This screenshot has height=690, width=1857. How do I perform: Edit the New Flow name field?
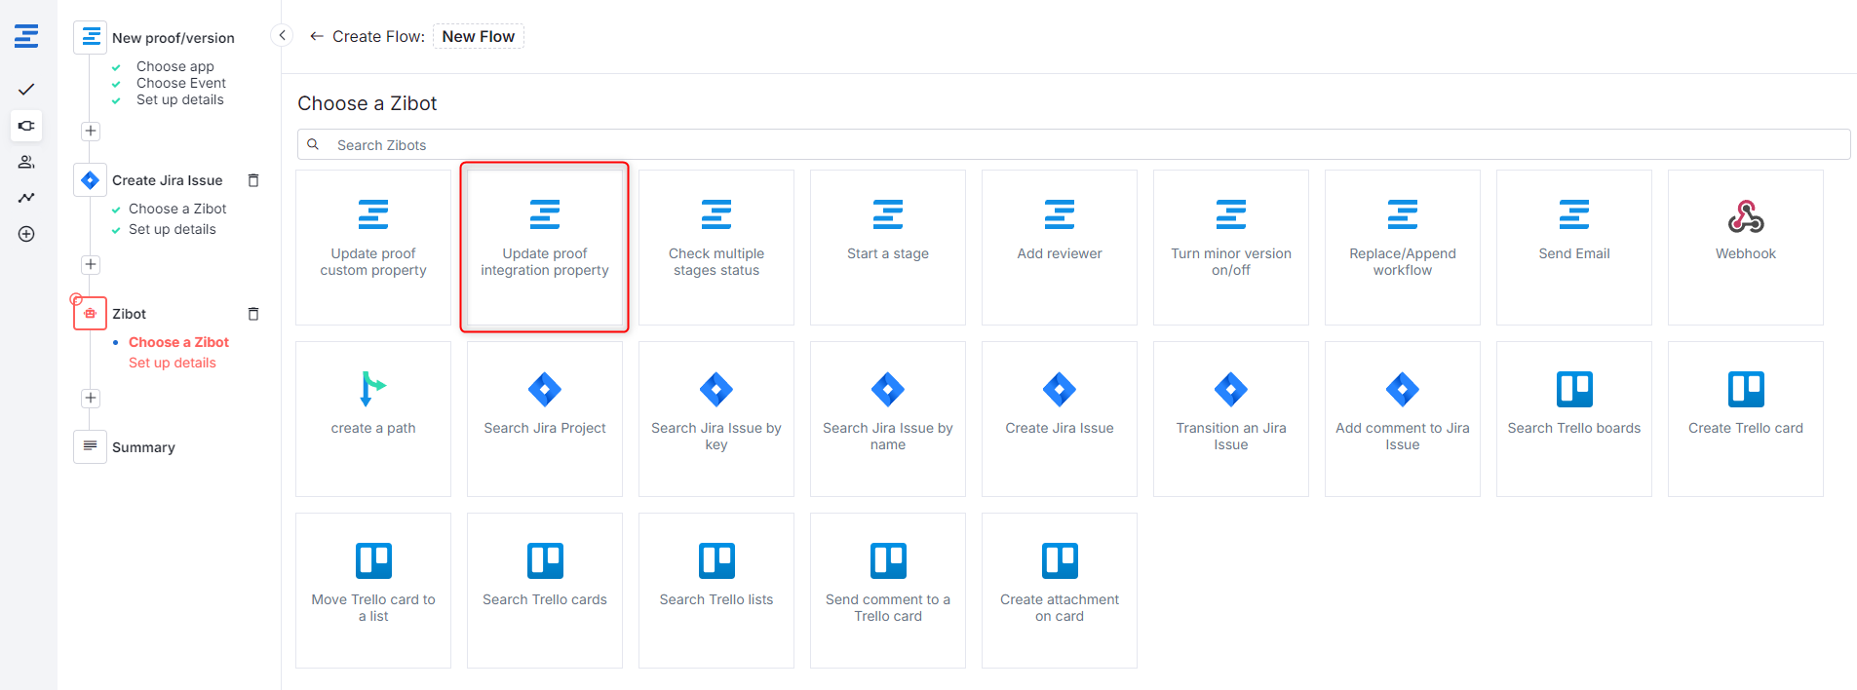pyautogui.click(x=478, y=37)
